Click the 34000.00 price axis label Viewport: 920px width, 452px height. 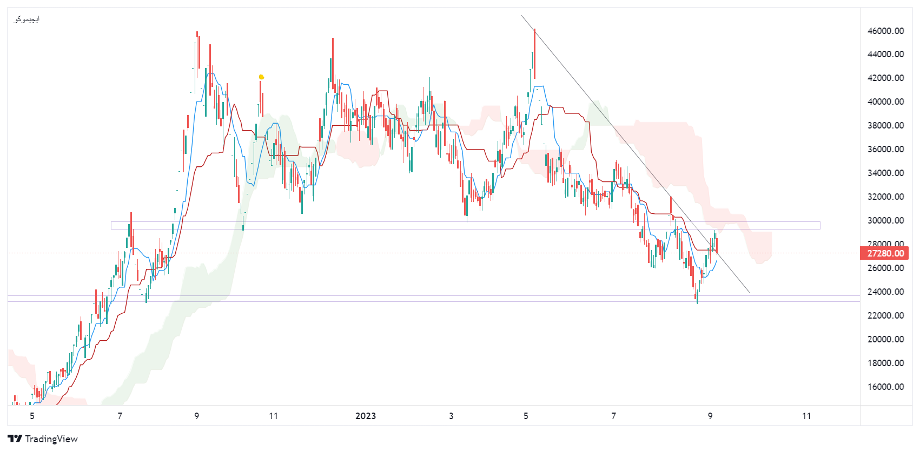(x=885, y=173)
